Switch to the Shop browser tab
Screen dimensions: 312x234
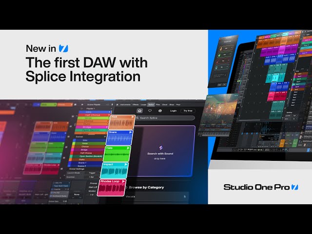coord(172,105)
